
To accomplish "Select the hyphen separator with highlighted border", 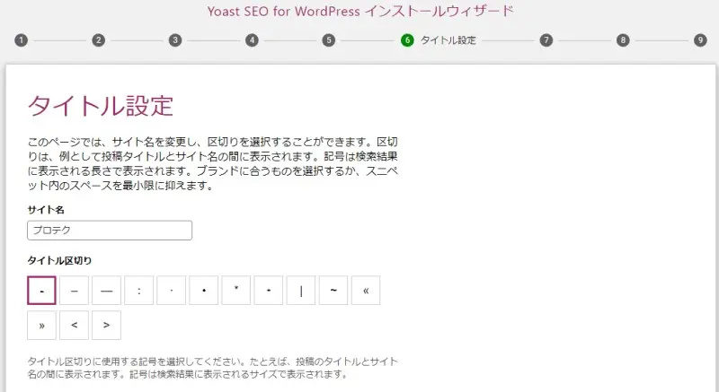I will [42, 291].
